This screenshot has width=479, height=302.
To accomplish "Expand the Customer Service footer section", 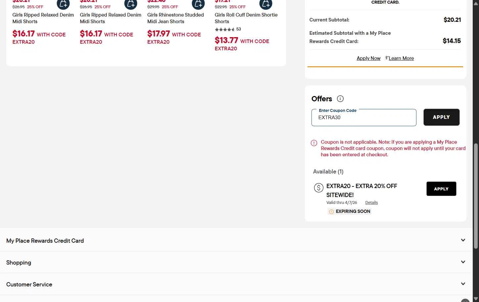I will (236, 284).
